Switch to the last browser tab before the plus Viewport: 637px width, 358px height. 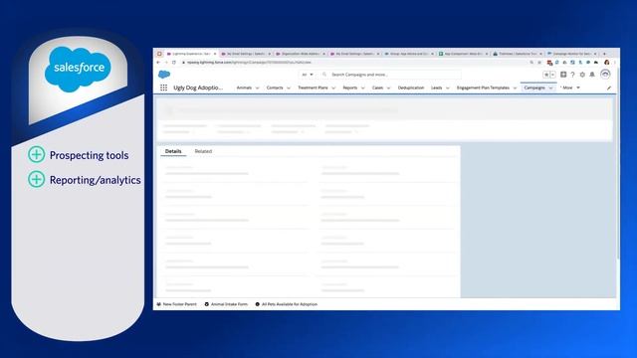pyautogui.click(x=572, y=54)
